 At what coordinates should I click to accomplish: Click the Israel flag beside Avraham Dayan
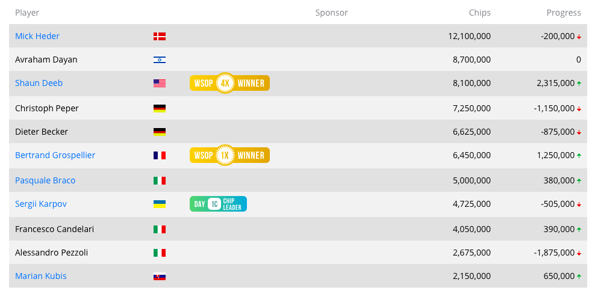160,60
